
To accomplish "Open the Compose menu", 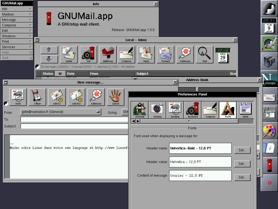I will point(17,25).
